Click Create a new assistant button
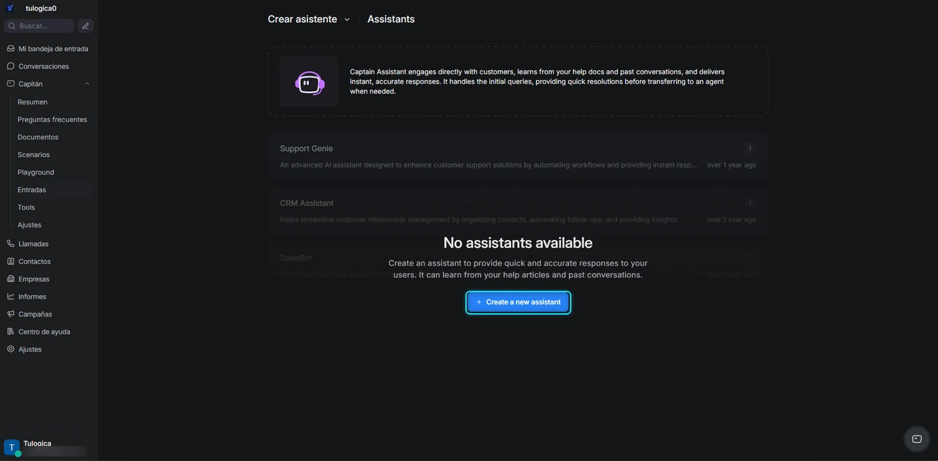 pyautogui.click(x=518, y=302)
